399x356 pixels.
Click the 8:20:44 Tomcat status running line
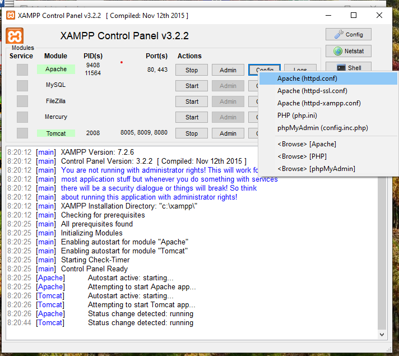100,323
